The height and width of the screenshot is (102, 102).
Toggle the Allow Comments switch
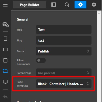click(x=41, y=60)
